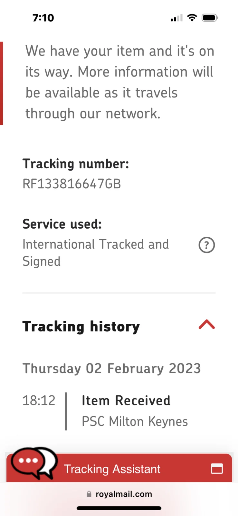Tap the Tracking history heading
Image resolution: width=238 pixels, height=516 pixels.
pyautogui.click(x=81, y=326)
